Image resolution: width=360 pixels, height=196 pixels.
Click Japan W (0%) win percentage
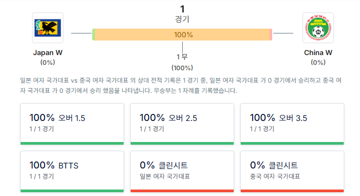click(x=48, y=63)
